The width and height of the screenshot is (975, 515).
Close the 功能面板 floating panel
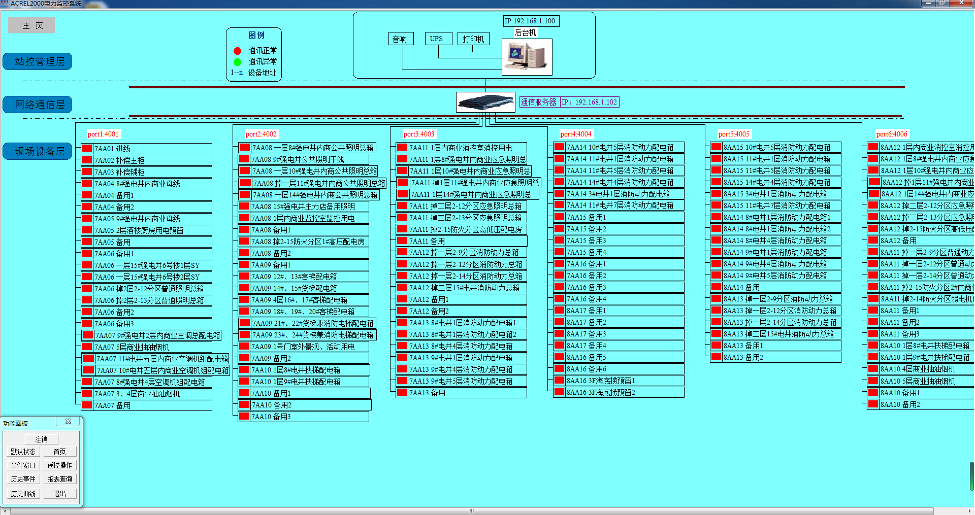(x=68, y=422)
